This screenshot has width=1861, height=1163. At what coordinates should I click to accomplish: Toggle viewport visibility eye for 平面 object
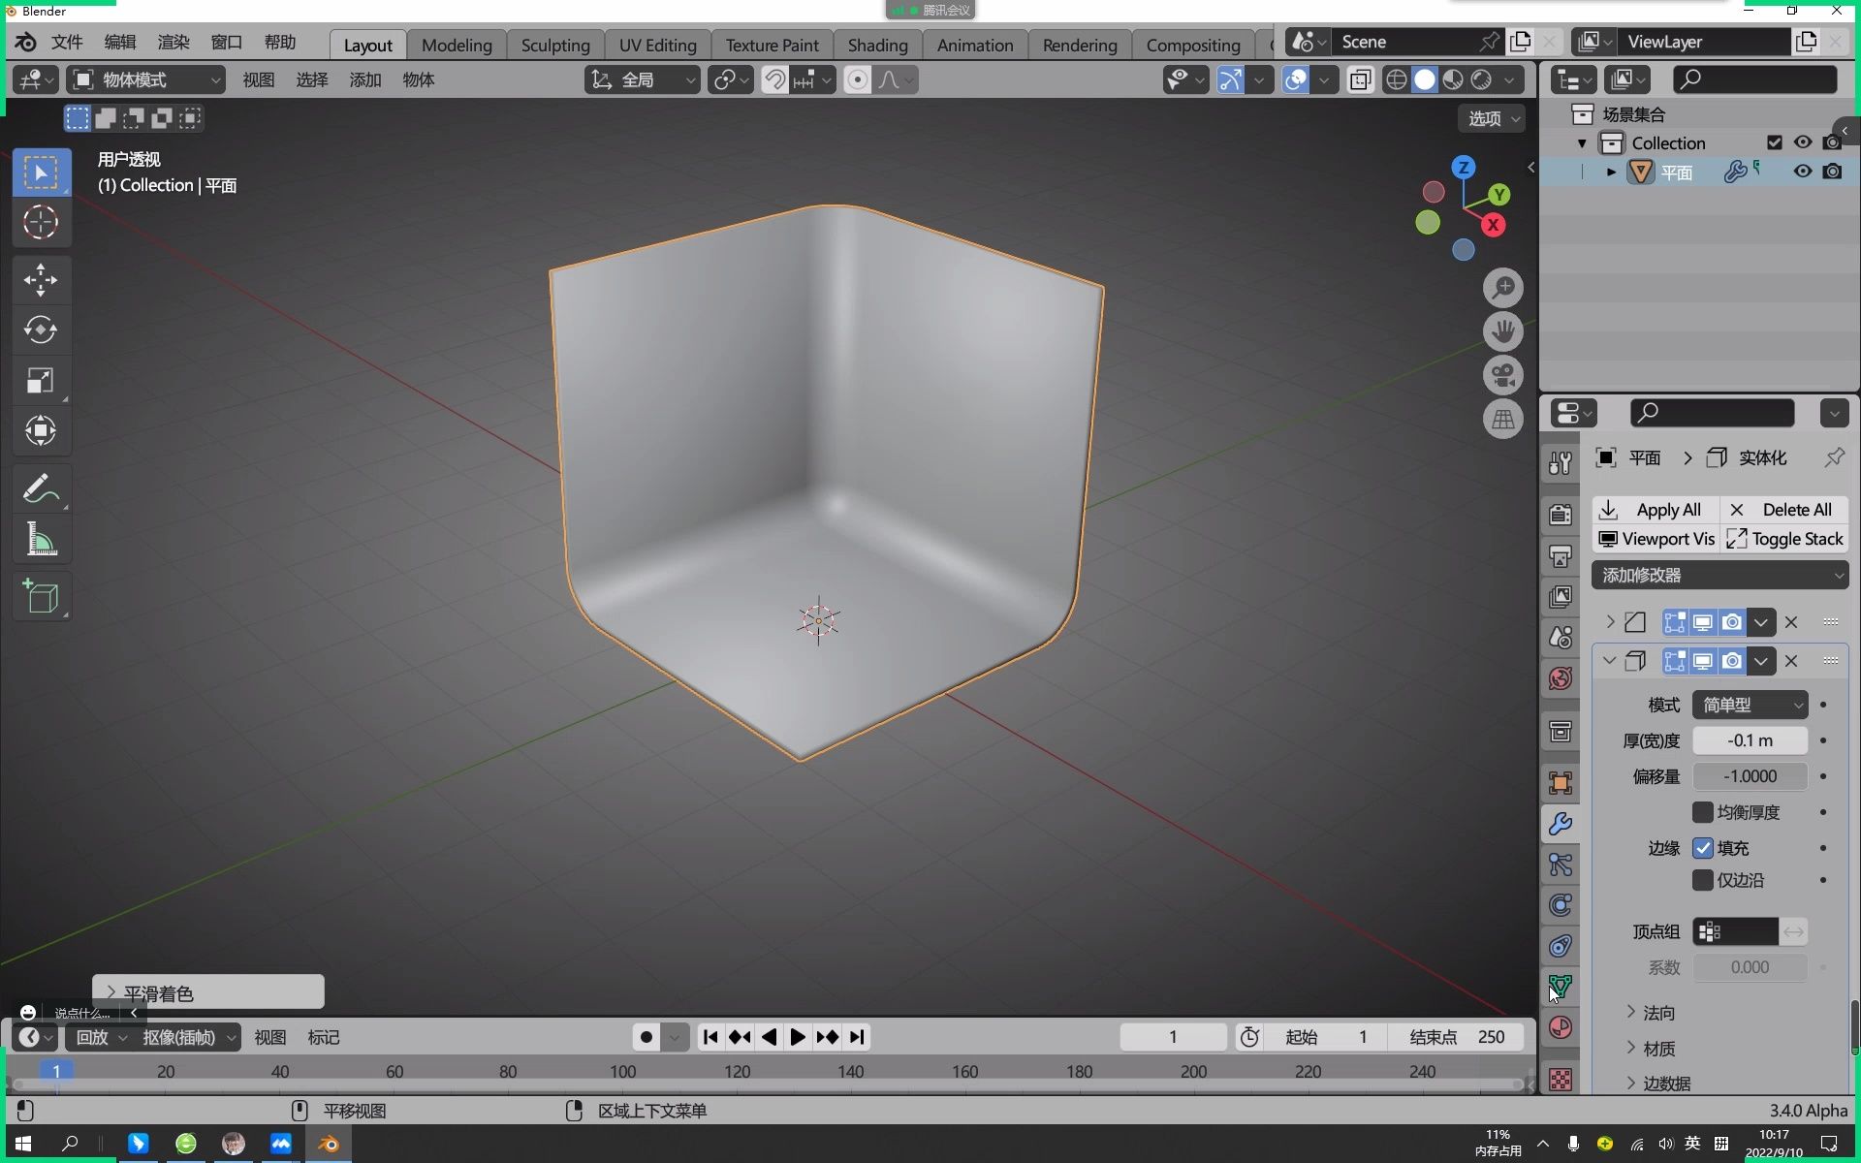click(x=1802, y=172)
